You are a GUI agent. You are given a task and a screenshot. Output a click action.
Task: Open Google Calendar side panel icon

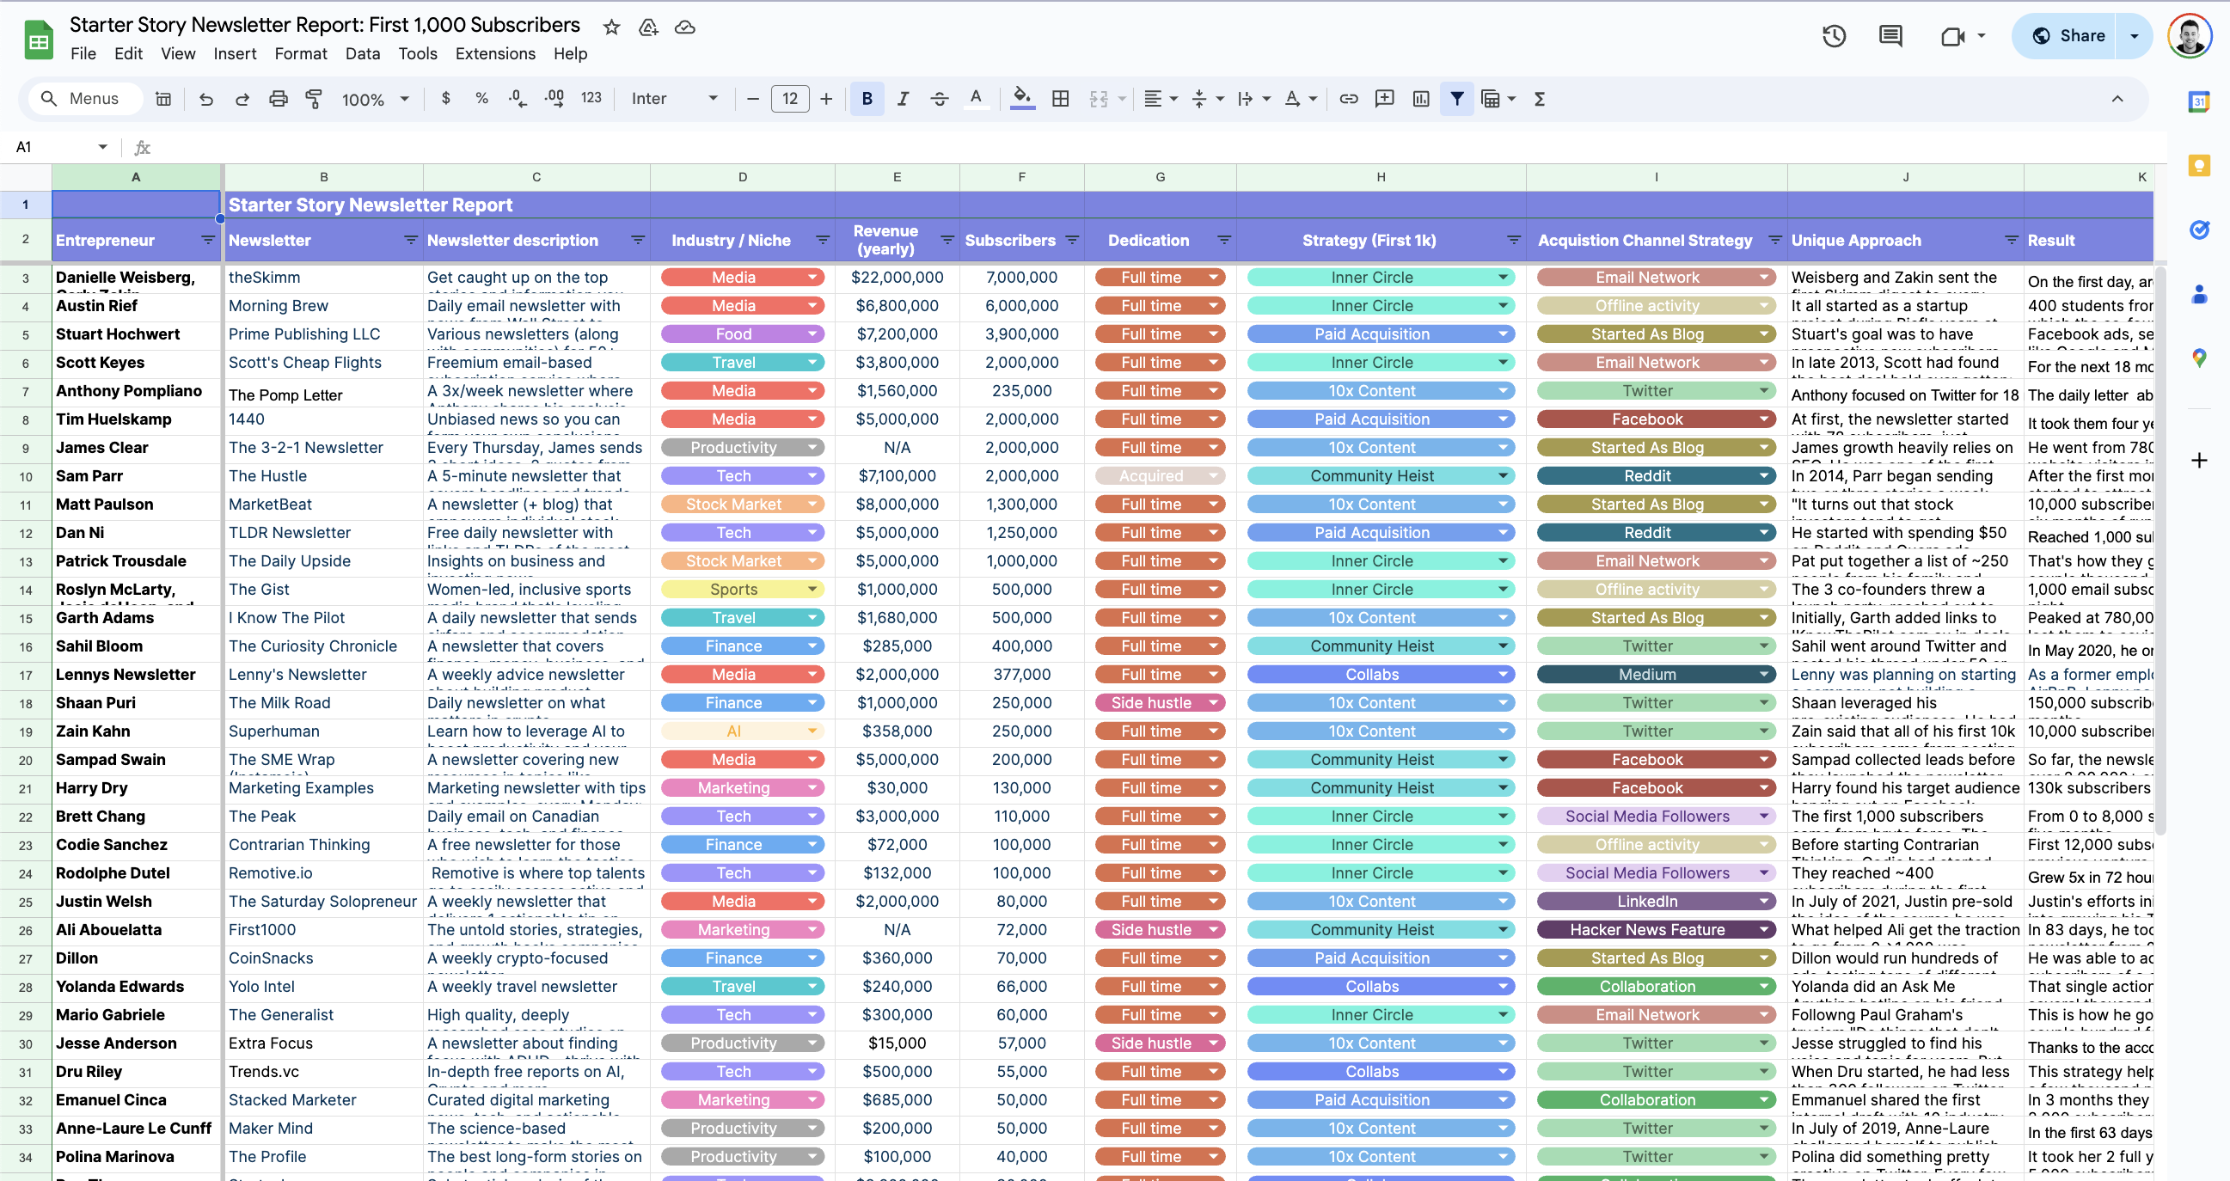pyautogui.click(x=2199, y=101)
